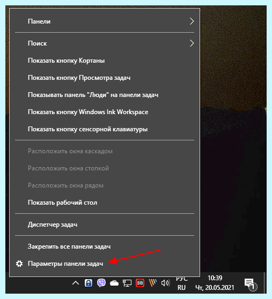Open the notification center icon

coord(251,285)
